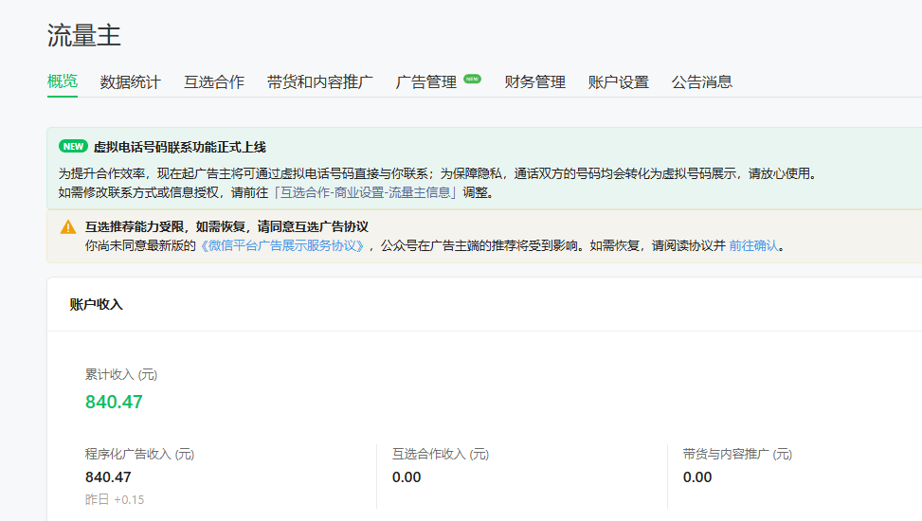Click the orange warning triangle icon
This screenshot has width=922, height=521.
coord(68,227)
